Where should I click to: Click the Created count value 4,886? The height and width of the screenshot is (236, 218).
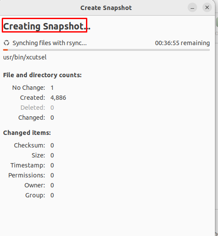(58, 98)
